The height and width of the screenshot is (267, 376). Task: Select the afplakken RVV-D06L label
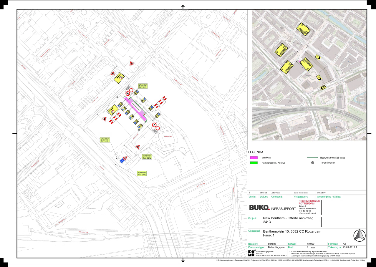pyautogui.click(x=142, y=173)
